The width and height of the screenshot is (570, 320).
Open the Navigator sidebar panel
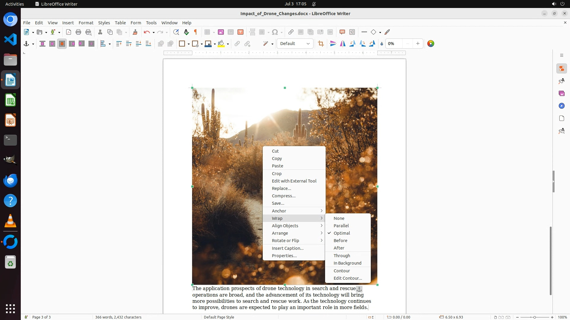point(561,106)
